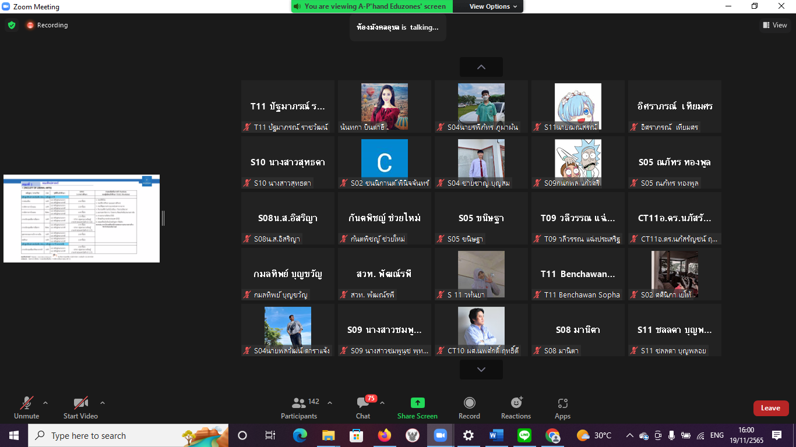This screenshot has width=796, height=447.
Task: Click the shared screen thumbnail
Action: 82,218
